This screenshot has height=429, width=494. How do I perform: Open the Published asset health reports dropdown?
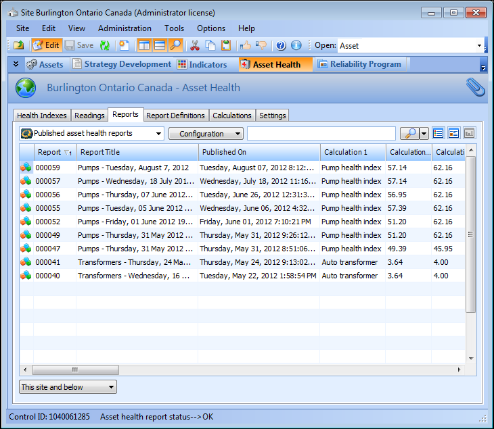[92, 134]
